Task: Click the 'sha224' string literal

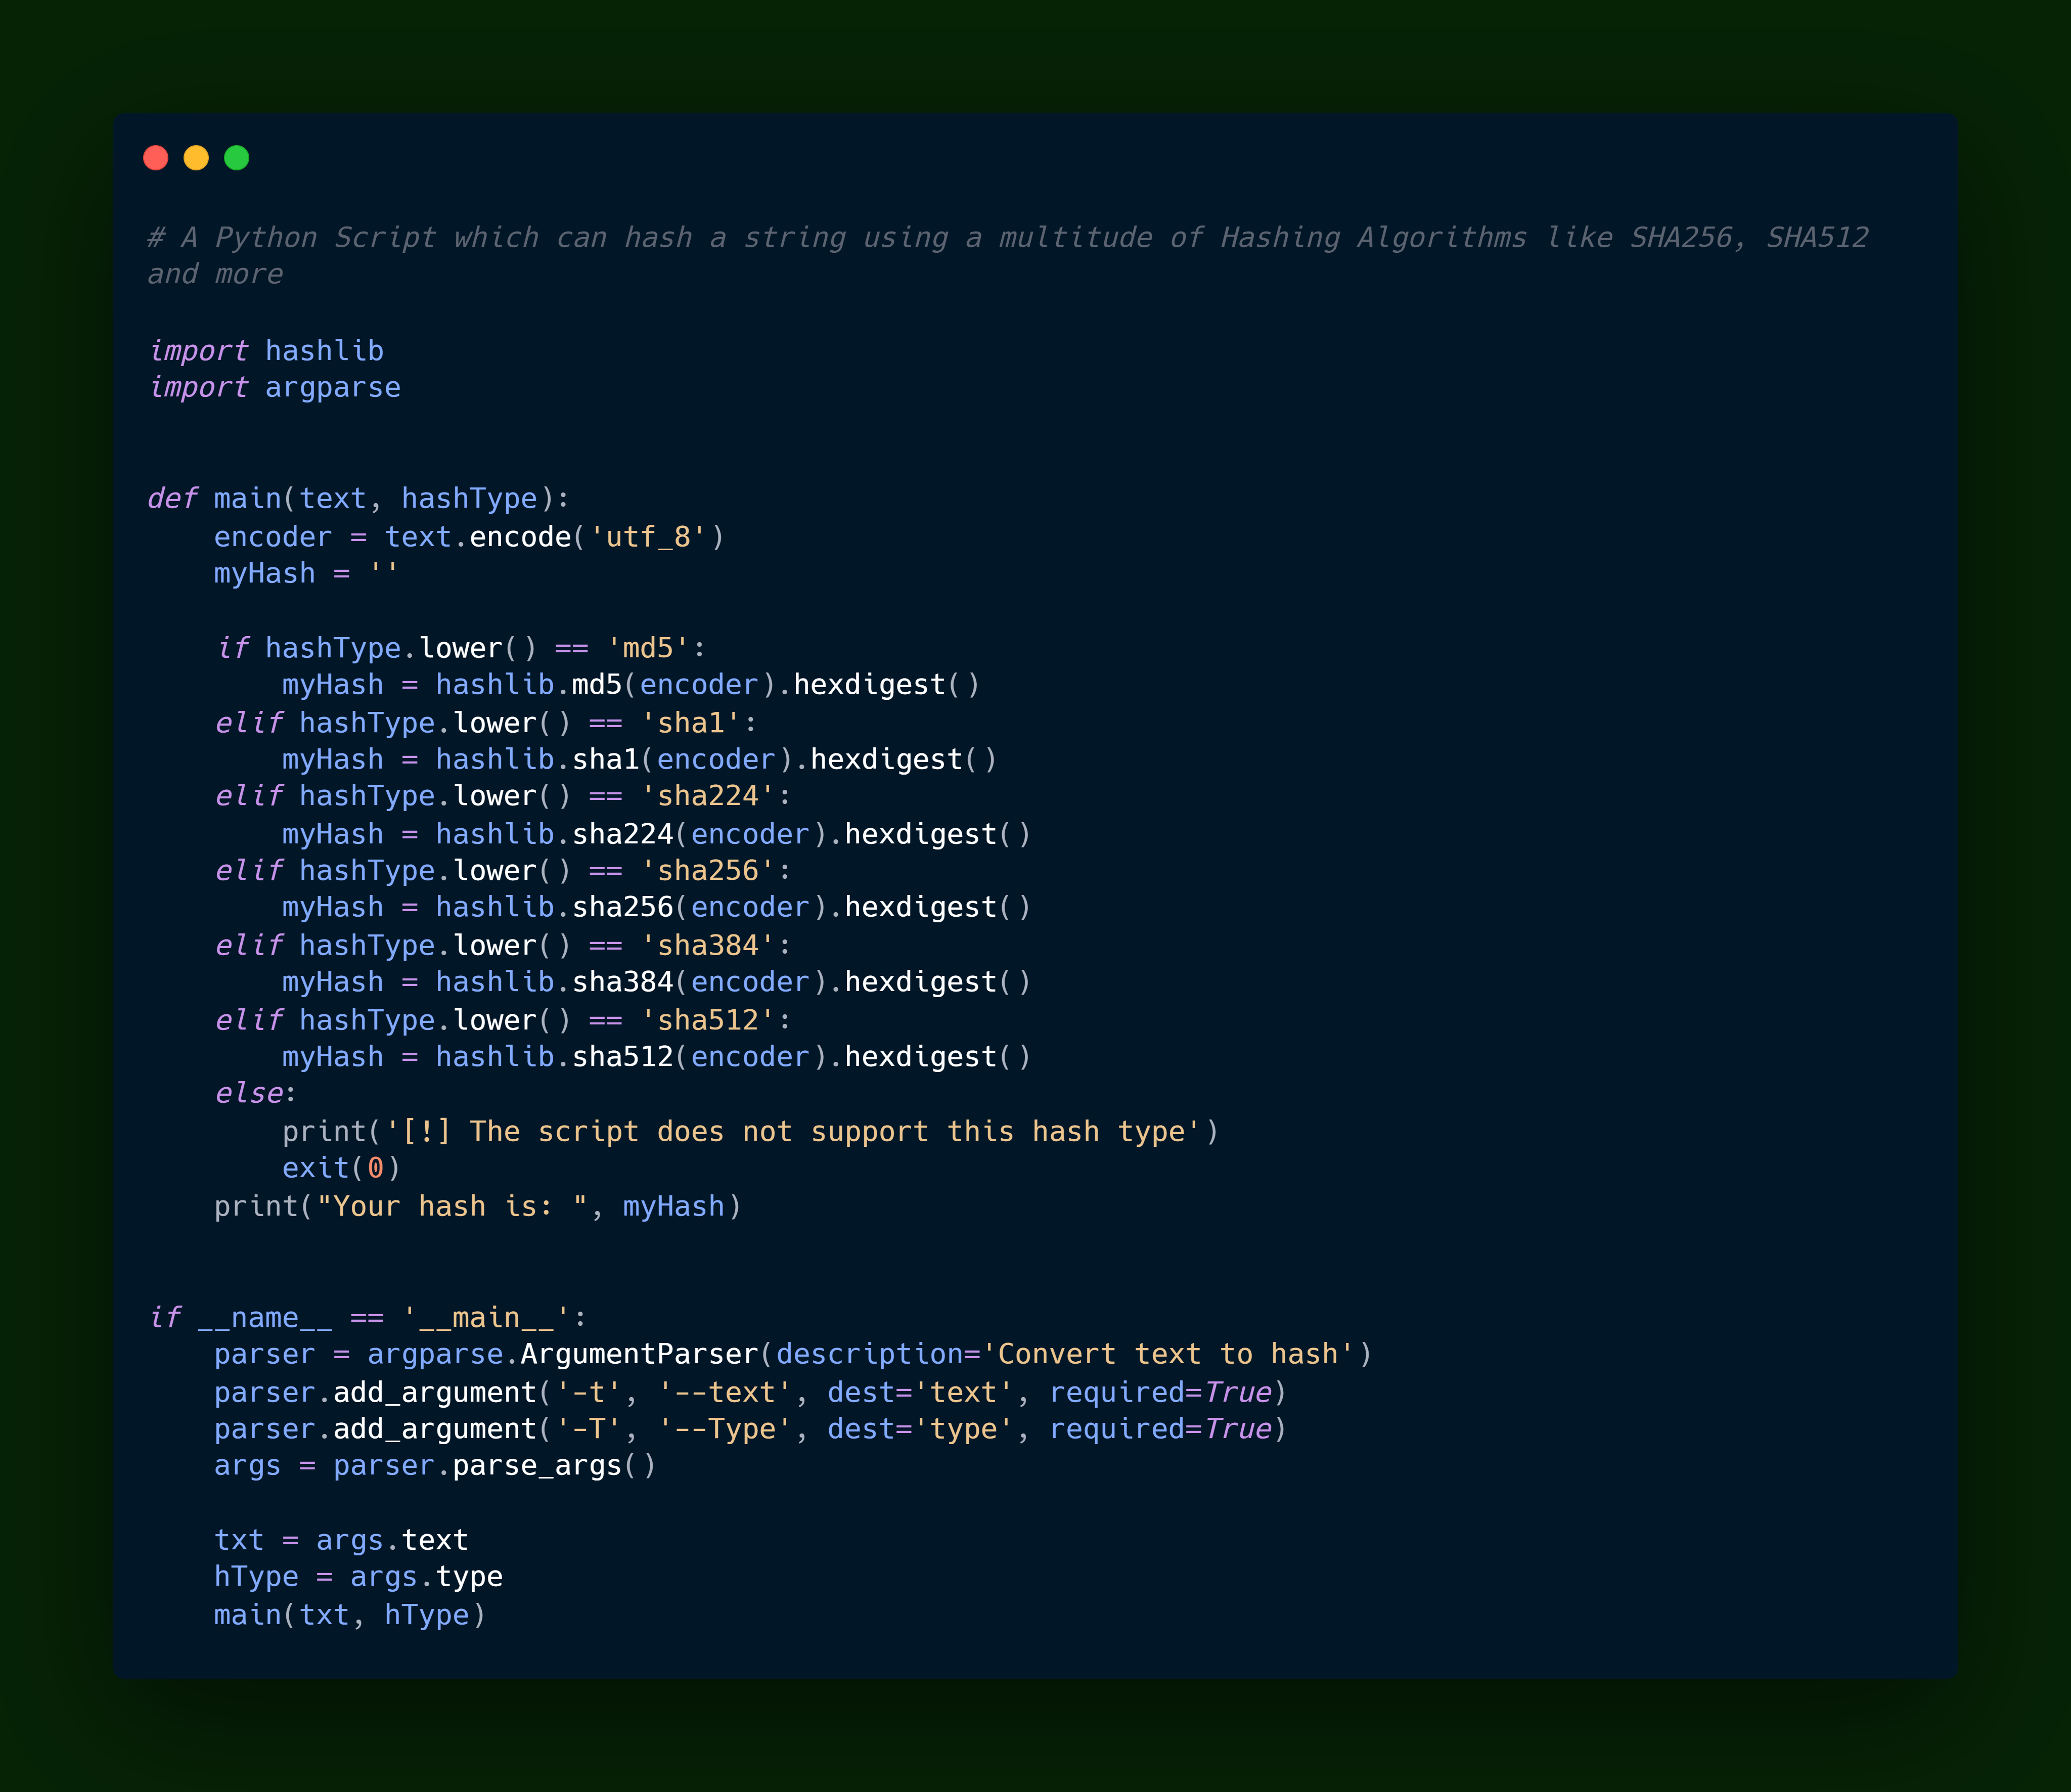Action: 708,796
